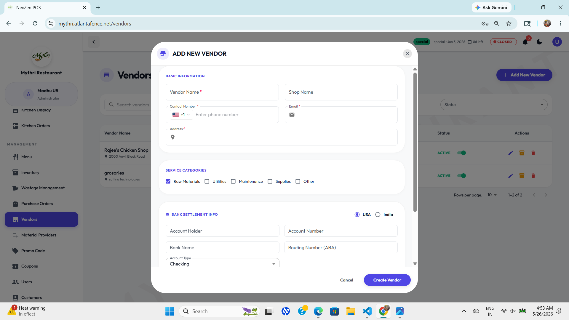Cancel the new vendor dialog

pos(346,280)
